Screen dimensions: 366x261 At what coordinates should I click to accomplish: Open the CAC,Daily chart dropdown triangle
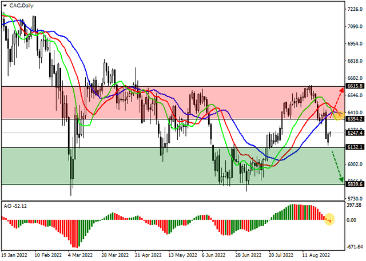point(5,6)
